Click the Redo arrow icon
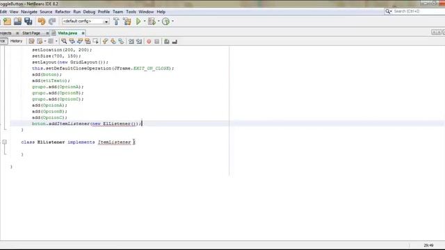The image size is (445, 250). coord(52,22)
